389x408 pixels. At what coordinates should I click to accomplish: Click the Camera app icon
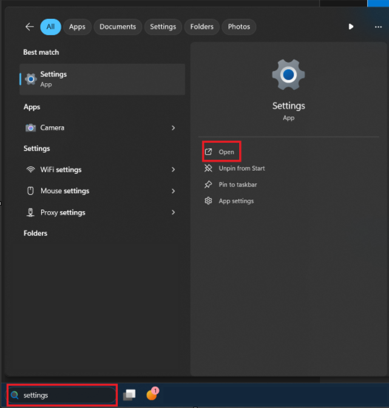30,127
